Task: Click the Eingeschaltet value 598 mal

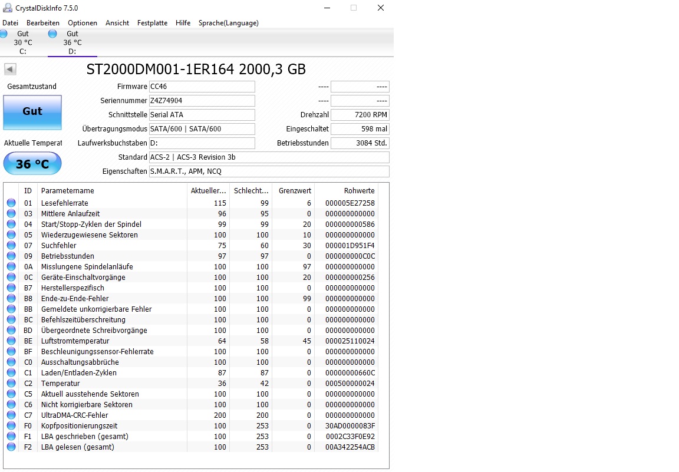Action: click(x=360, y=129)
